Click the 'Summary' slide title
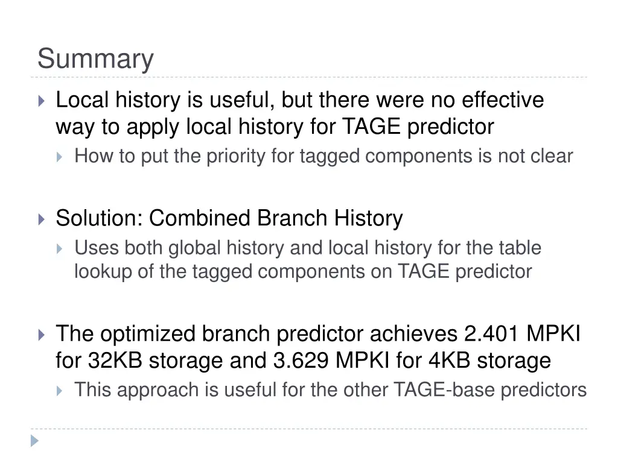The image size is (618, 463). pyautogui.click(x=95, y=59)
